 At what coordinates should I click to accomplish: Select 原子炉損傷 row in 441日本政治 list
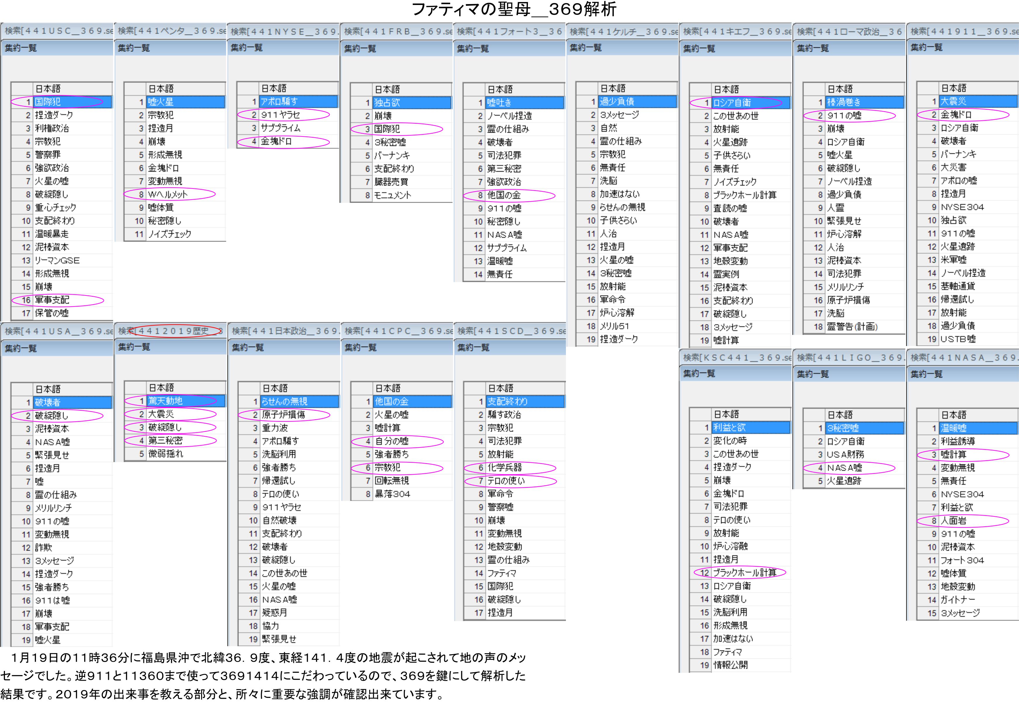284,415
